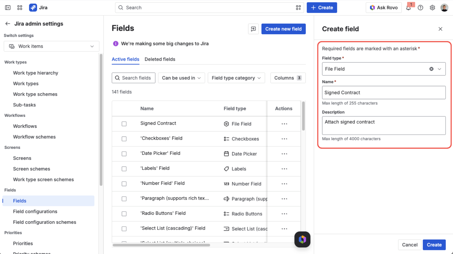The image size is (453, 254).
Task: Open Screen schemes in sidebar
Action: point(32,169)
